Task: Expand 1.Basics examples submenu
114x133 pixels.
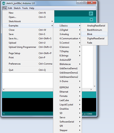Action: pos(67,26)
